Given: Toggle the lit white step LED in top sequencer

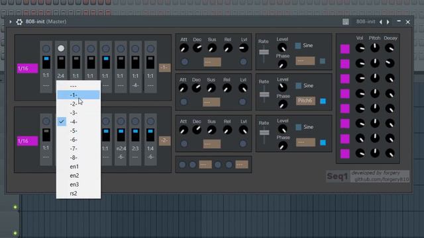Looking at the screenshot, I should [61, 48].
